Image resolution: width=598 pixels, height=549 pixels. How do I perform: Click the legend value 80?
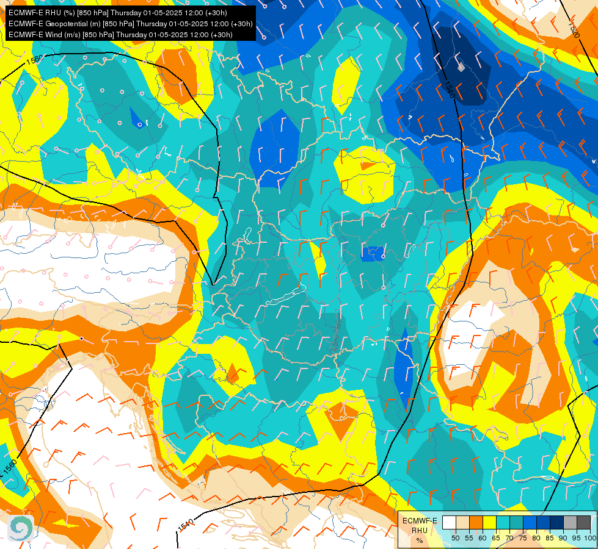536,538
